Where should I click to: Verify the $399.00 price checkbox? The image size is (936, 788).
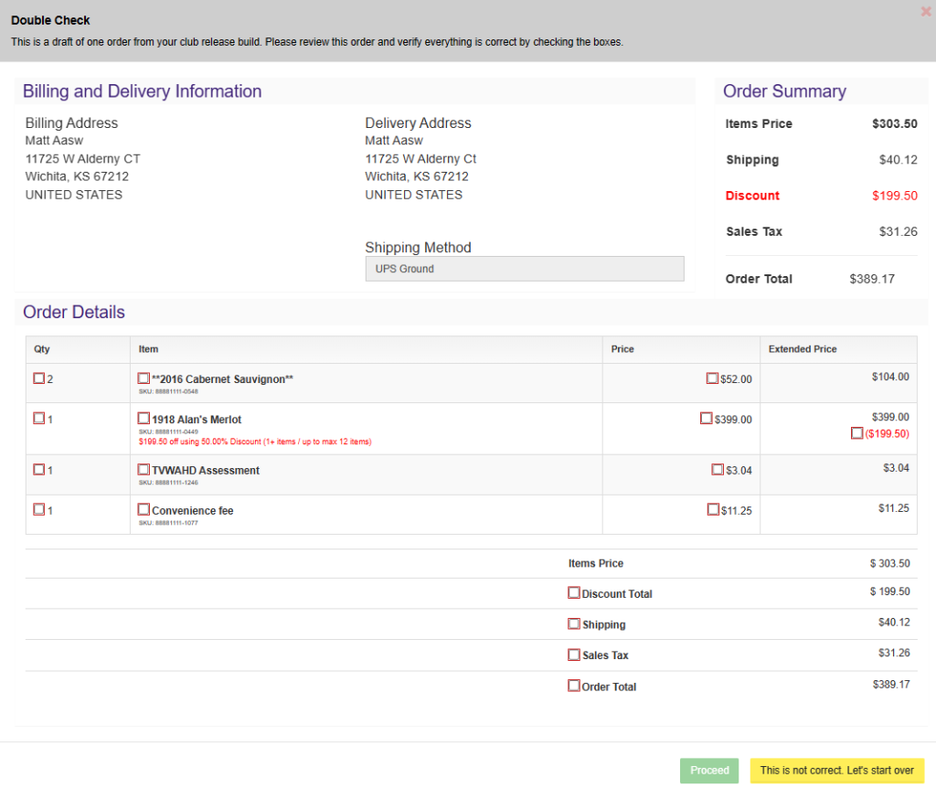[706, 419]
